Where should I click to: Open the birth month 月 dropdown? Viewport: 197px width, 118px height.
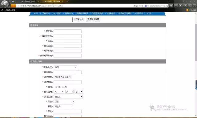(x=69, y=92)
